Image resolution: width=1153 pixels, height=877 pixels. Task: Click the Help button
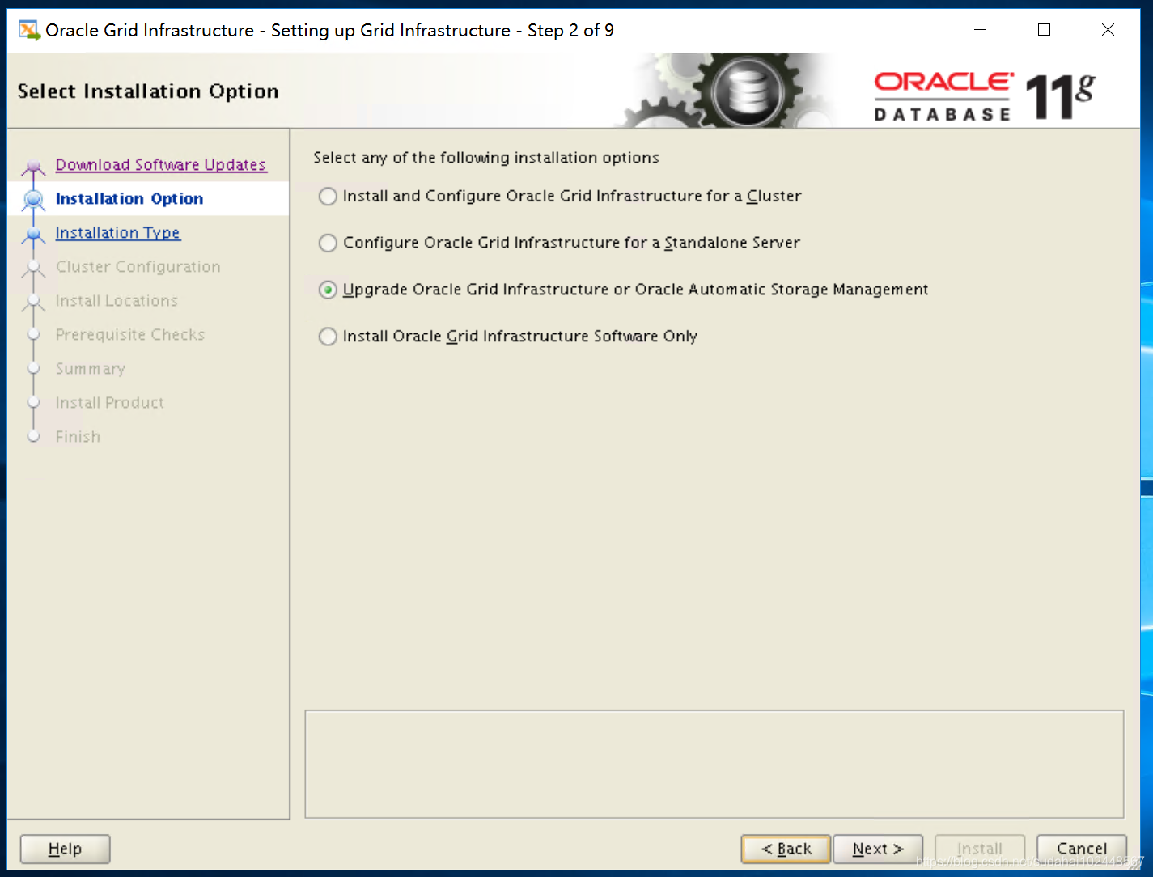(x=65, y=849)
